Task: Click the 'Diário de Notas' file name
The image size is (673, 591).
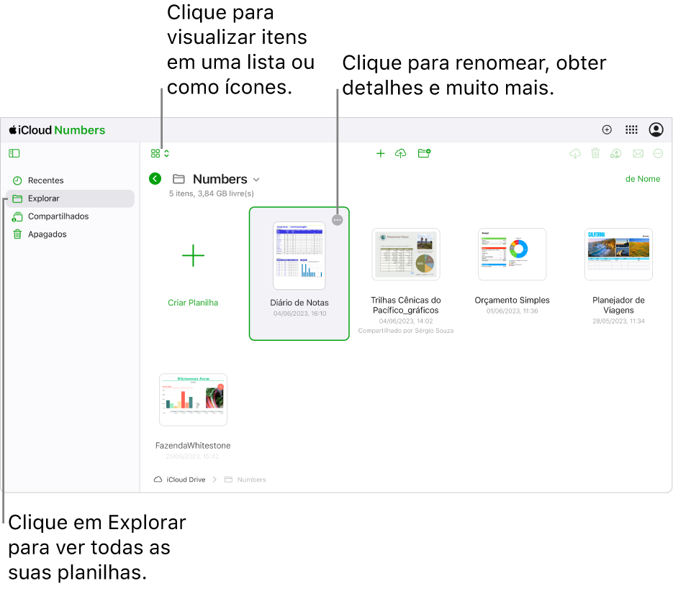Action: pyautogui.click(x=299, y=303)
